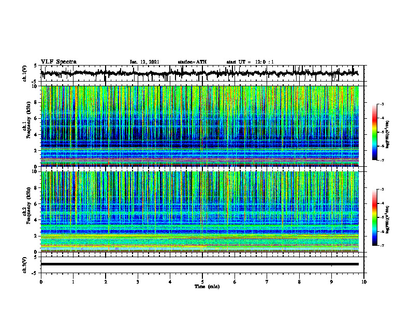Click the "Time (min)" axis label
The height and width of the screenshot is (316, 410).
click(x=207, y=287)
